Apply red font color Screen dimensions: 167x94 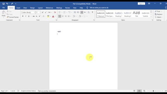pos(53,16)
